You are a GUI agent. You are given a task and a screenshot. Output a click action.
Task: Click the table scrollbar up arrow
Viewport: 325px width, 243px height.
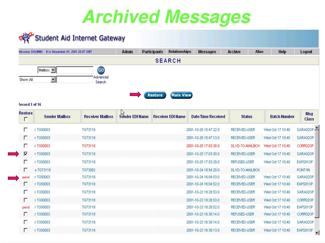coord(317,128)
